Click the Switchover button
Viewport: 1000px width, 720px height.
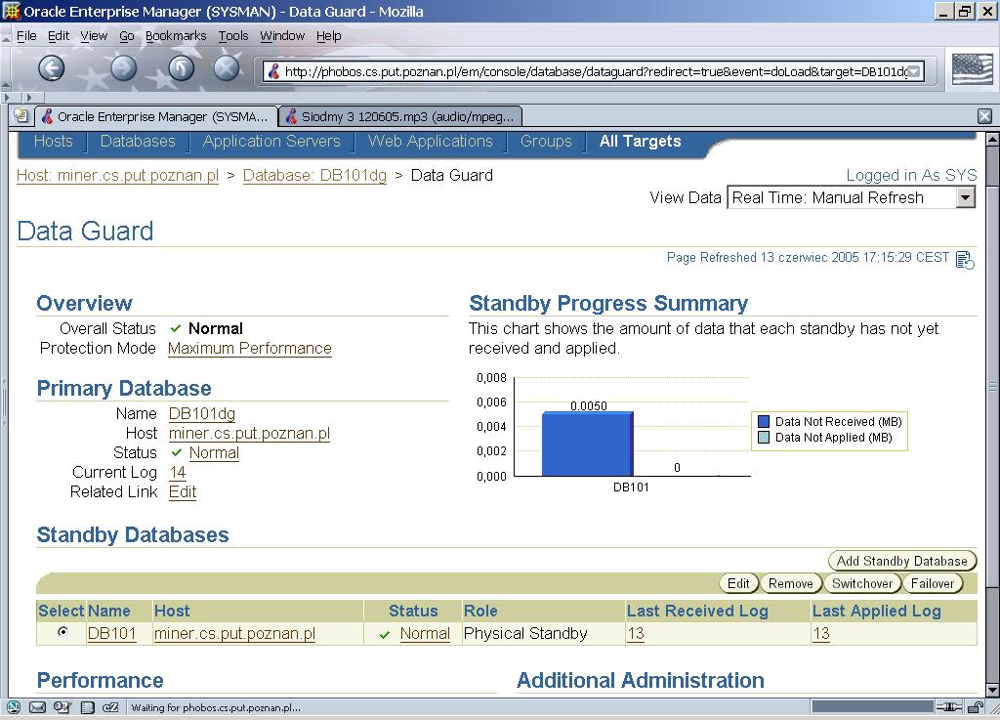click(x=862, y=583)
